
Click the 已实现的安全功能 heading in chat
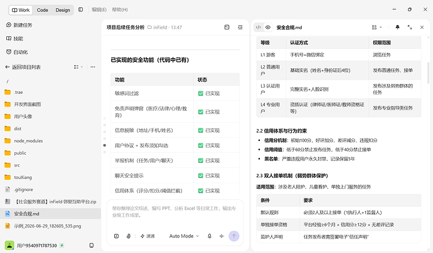click(x=150, y=59)
